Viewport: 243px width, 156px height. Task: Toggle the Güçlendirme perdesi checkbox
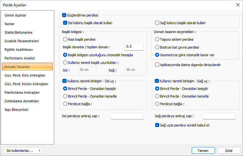pos(65,15)
